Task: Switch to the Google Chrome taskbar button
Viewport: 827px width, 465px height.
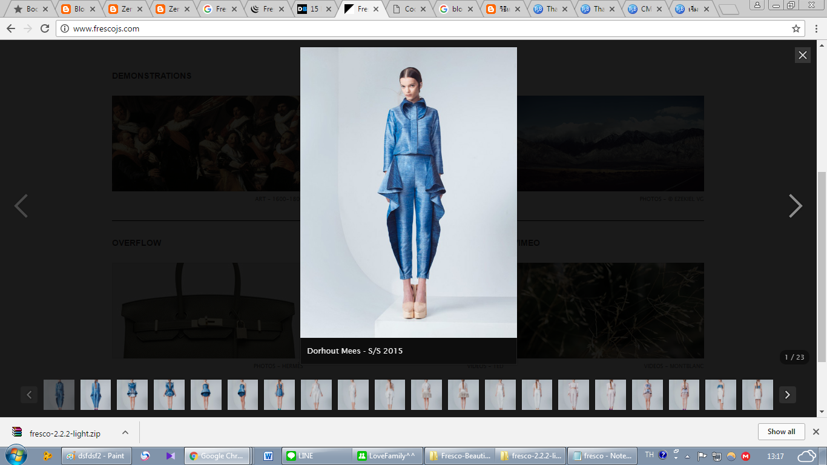Action: 216,456
